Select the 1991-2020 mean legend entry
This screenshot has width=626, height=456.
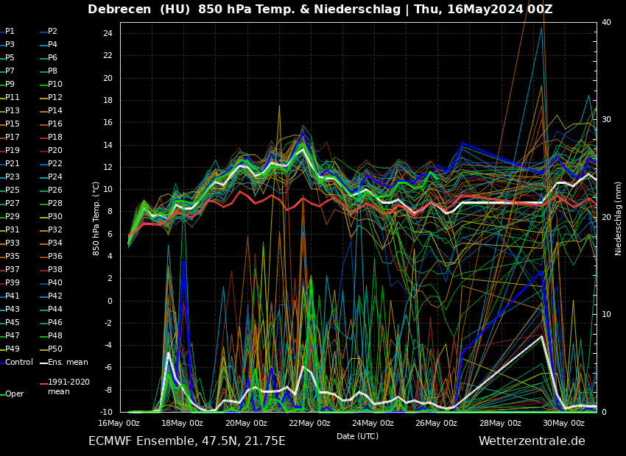pyautogui.click(x=68, y=387)
